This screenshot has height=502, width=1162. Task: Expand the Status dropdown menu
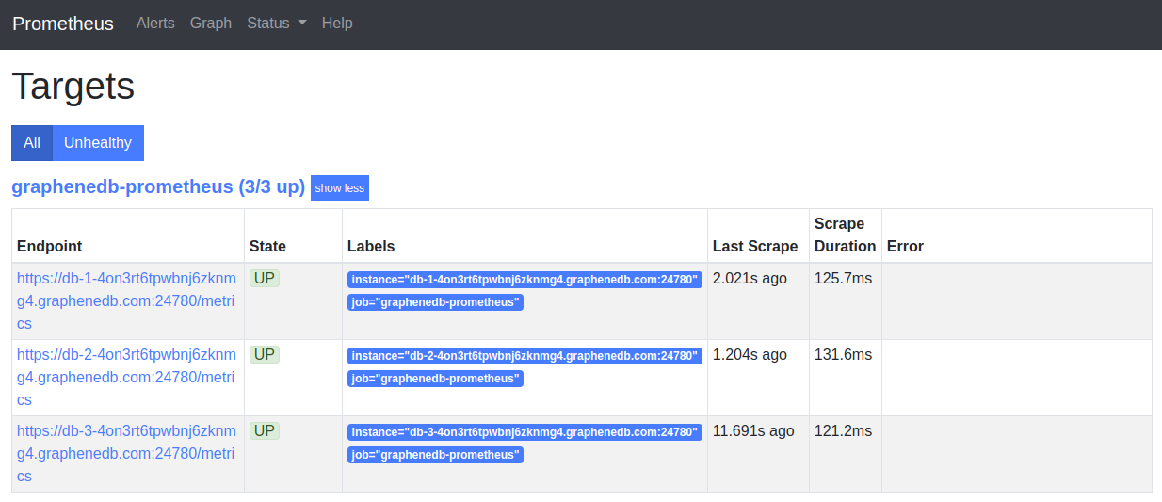pyautogui.click(x=277, y=23)
